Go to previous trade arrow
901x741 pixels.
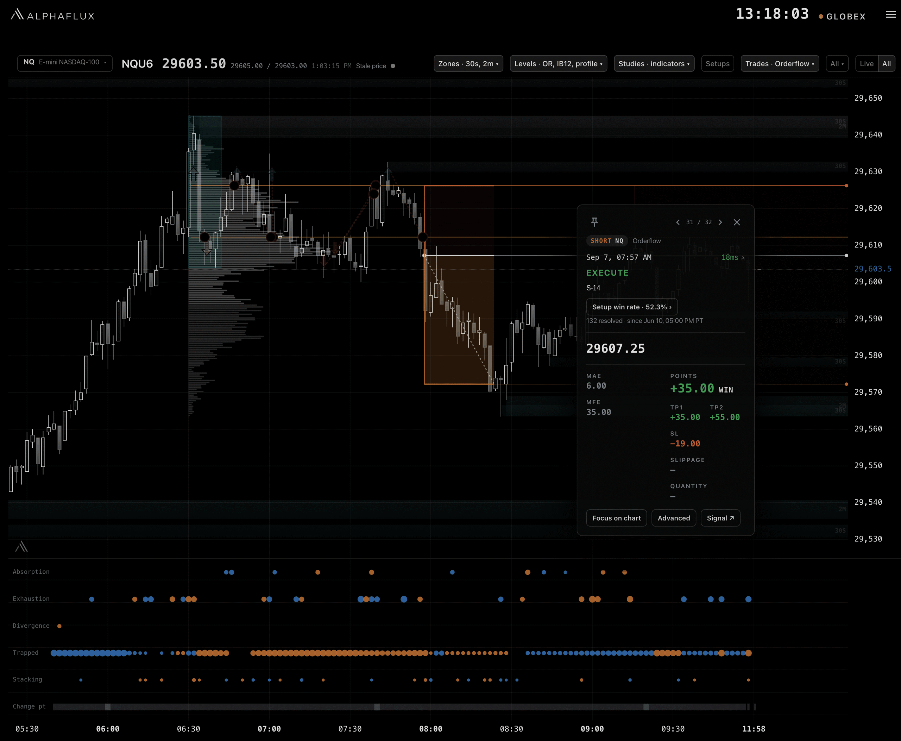[x=678, y=222]
